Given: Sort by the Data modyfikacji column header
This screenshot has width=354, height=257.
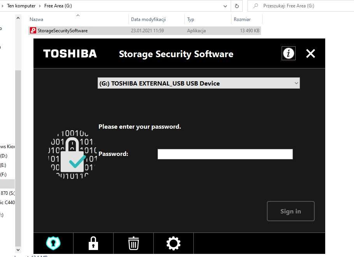Looking at the screenshot, I should coord(149,19).
